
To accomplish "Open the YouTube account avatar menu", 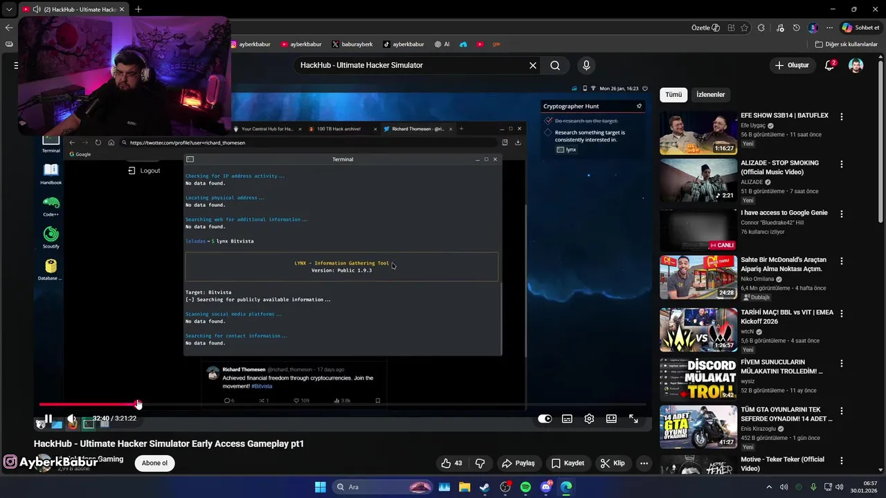I will pyautogui.click(x=856, y=65).
